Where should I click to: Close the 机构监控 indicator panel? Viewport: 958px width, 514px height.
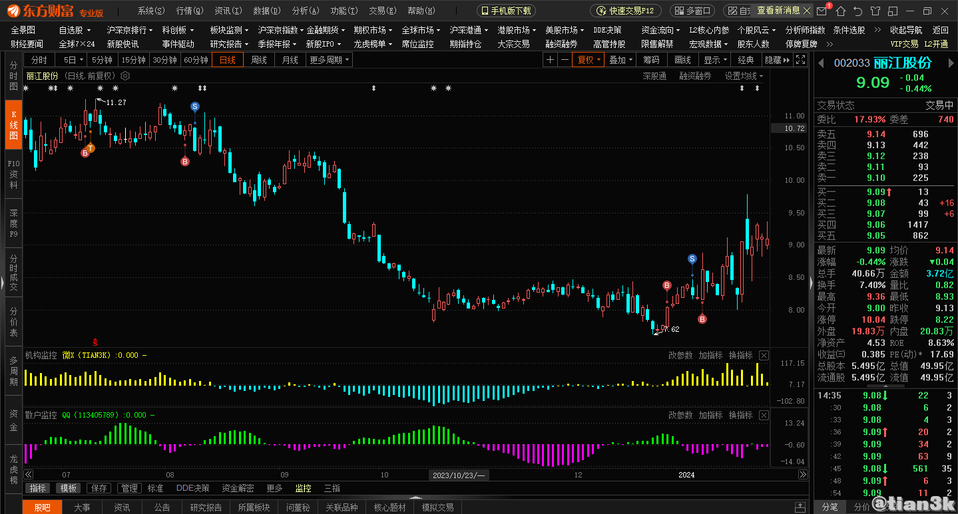click(x=764, y=356)
